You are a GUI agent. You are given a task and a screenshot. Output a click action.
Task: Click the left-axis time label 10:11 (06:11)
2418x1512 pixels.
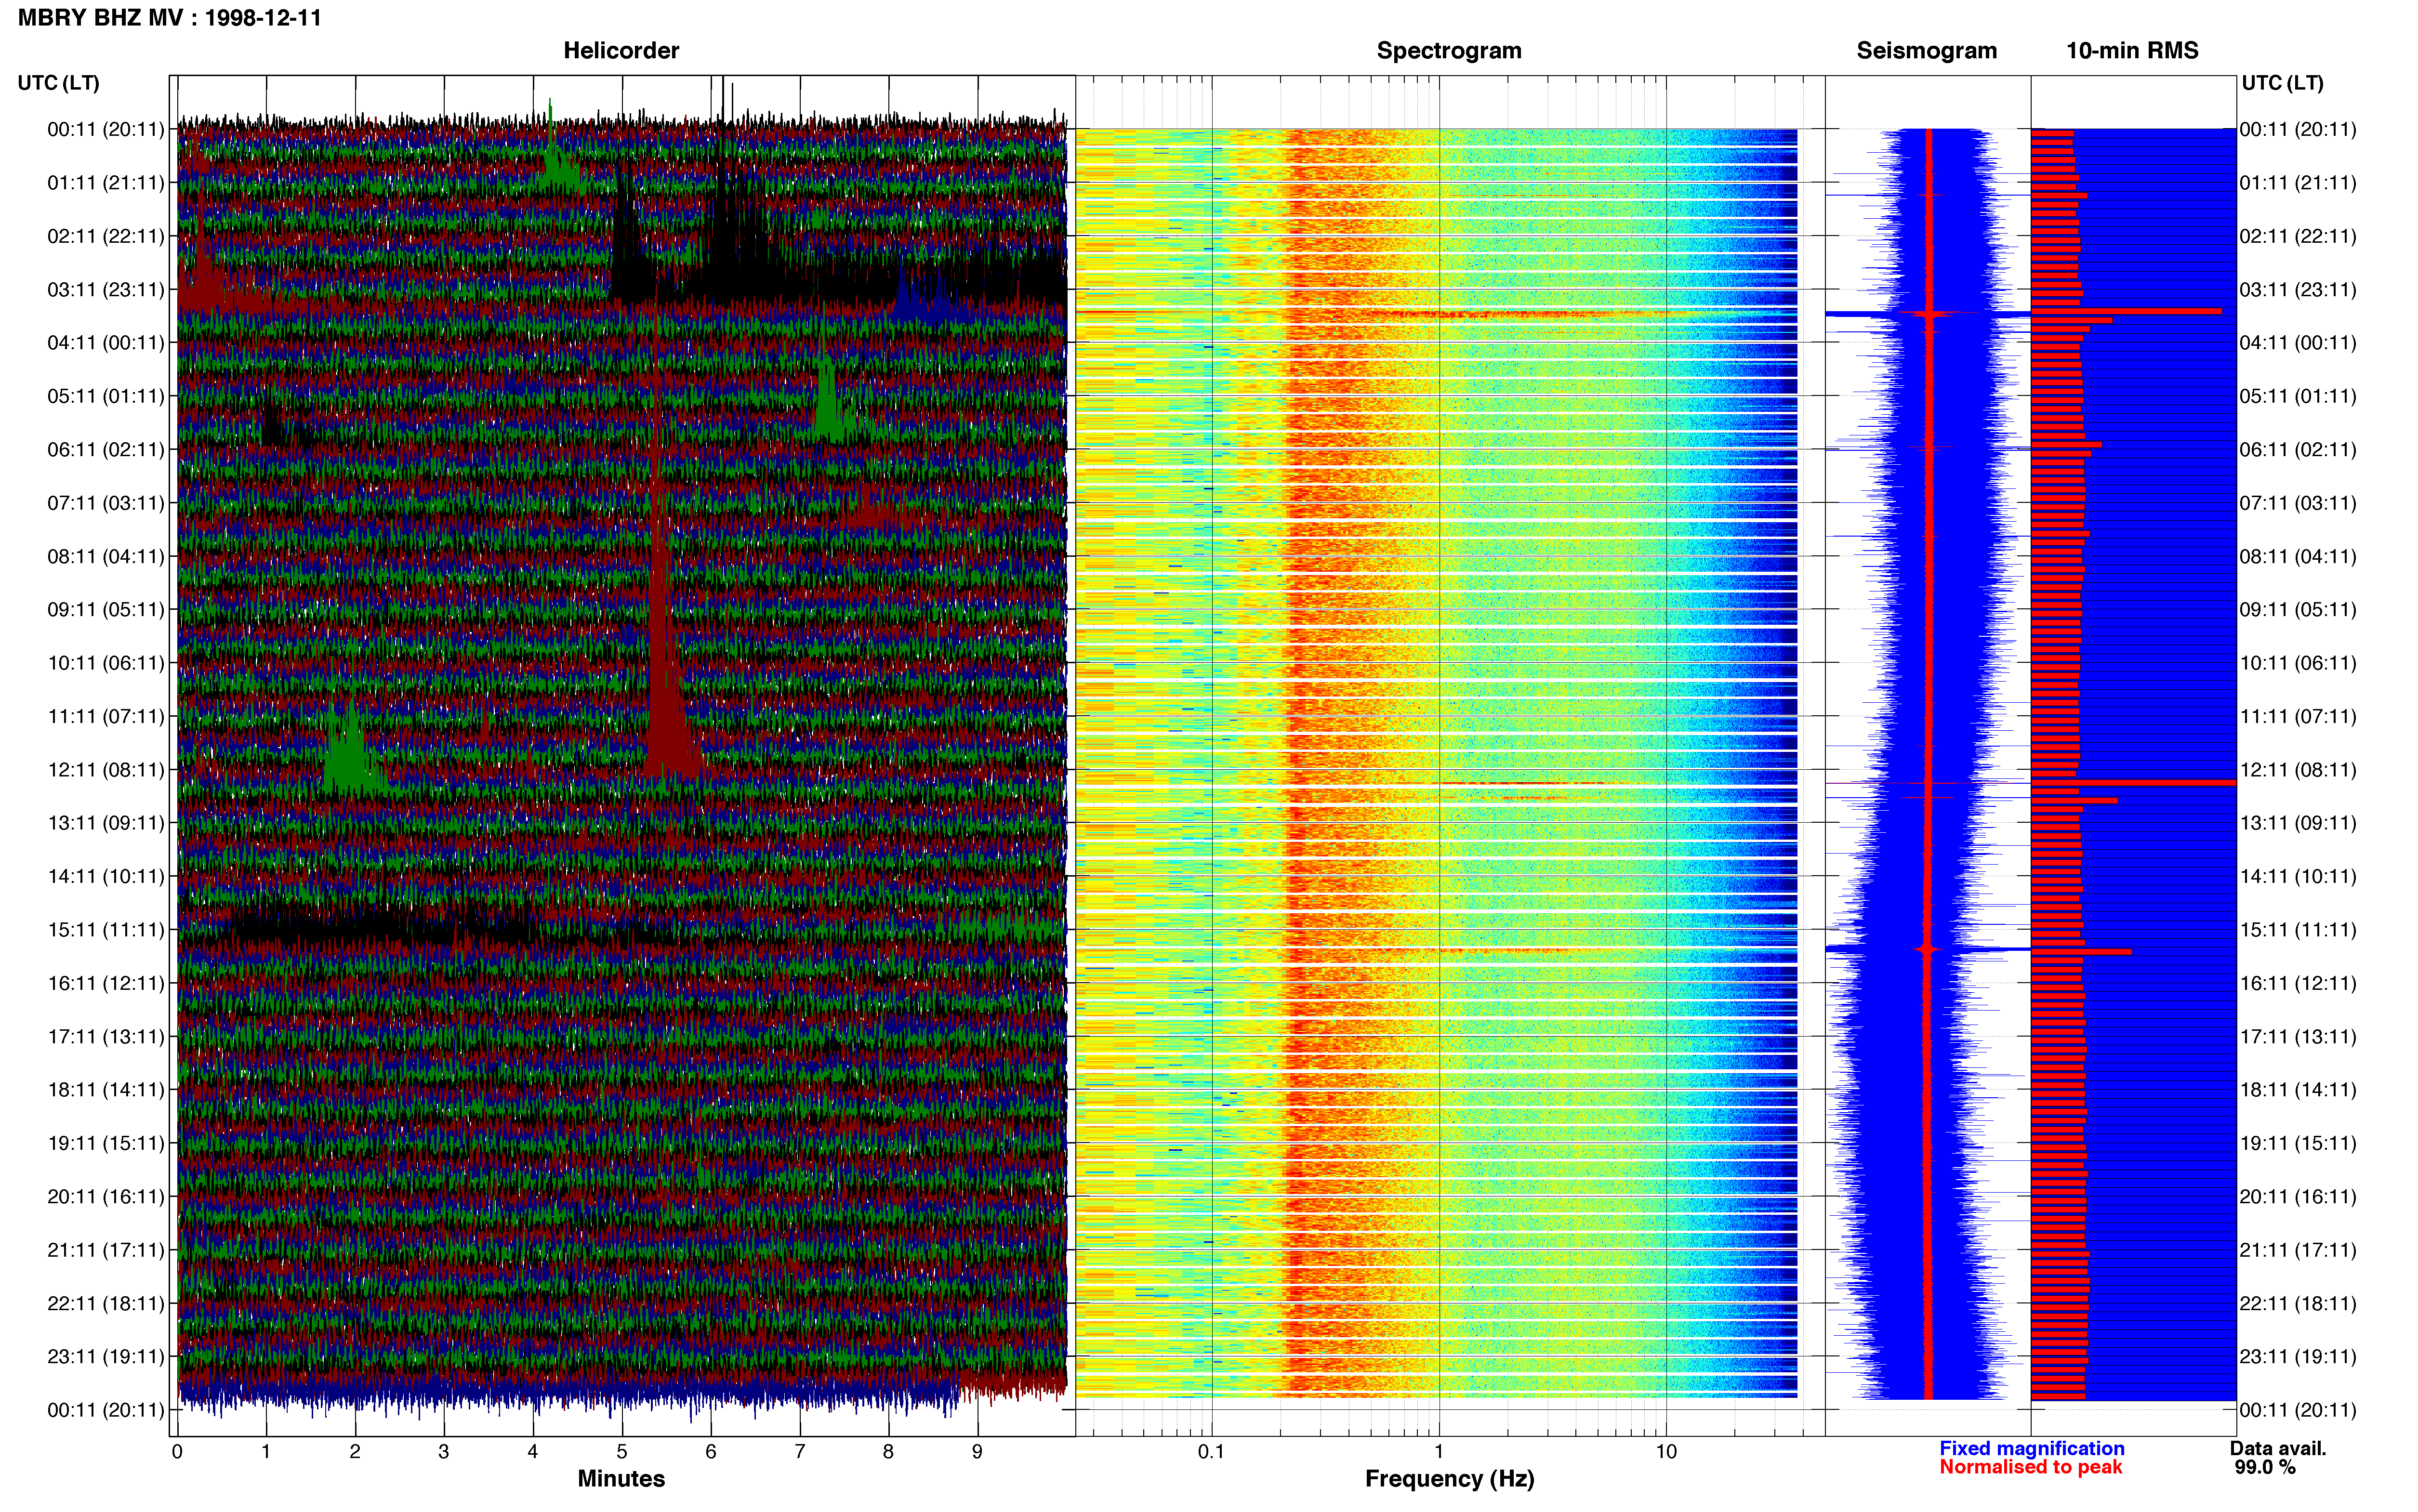point(105,663)
